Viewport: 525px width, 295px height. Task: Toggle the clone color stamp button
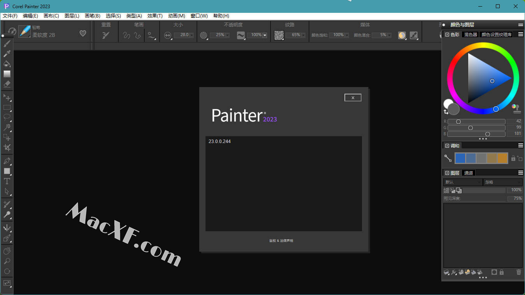pyautogui.click(x=516, y=108)
